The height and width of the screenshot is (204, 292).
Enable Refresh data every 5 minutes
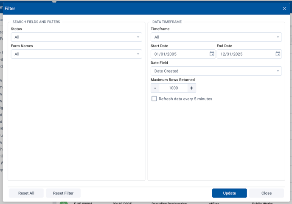click(x=154, y=99)
